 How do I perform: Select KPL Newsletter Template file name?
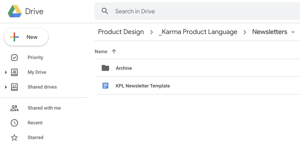tap(143, 86)
